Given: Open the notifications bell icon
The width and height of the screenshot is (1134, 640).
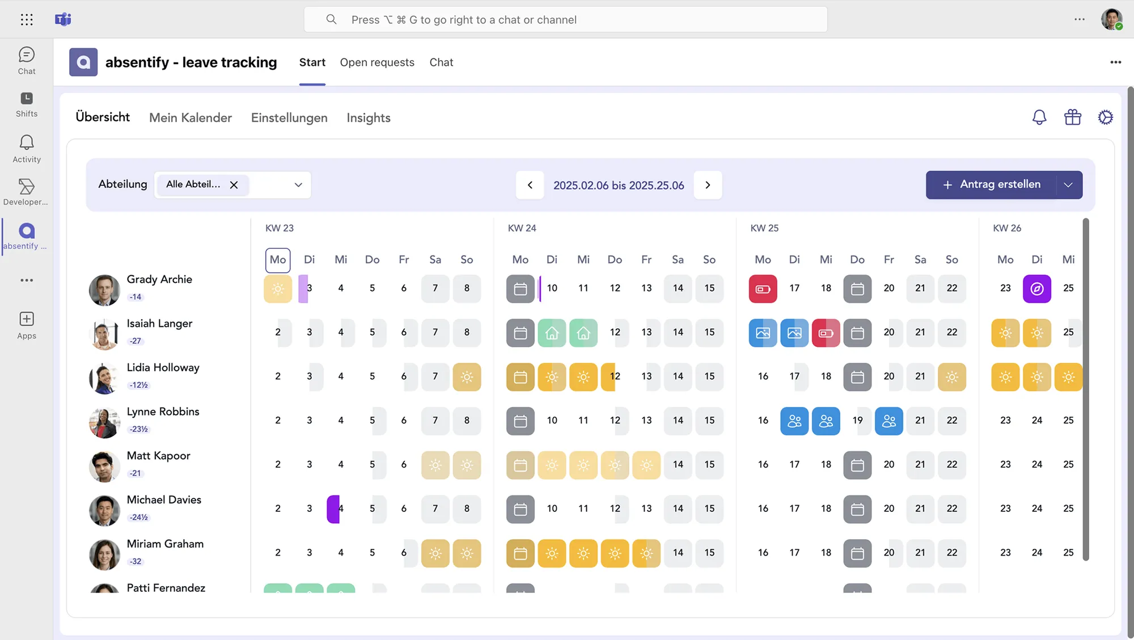Looking at the screenshot, I should click(x=1039, y=117).
